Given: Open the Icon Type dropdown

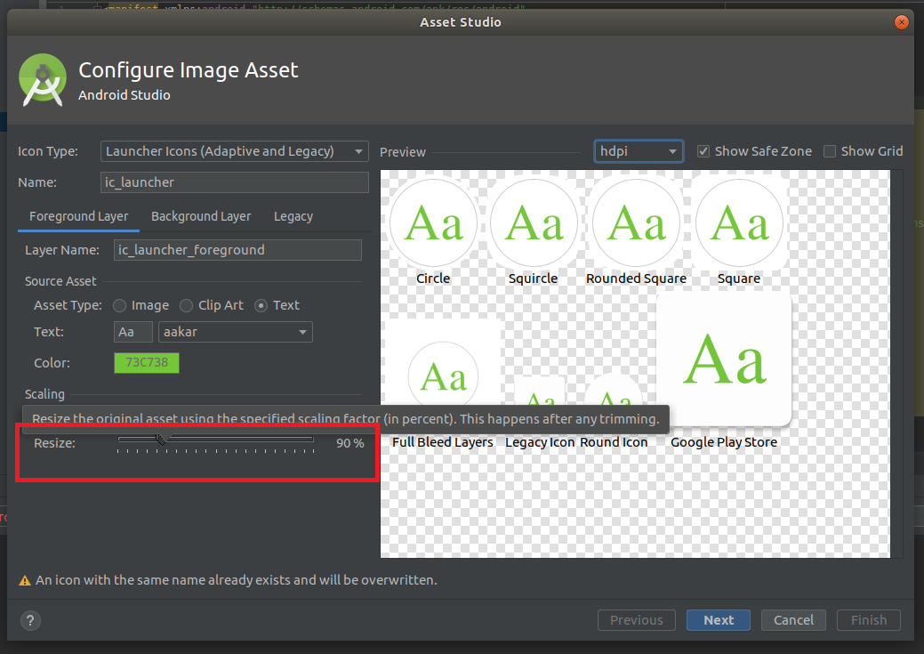Looking at the screenshot, I should [x=234, y=150].
